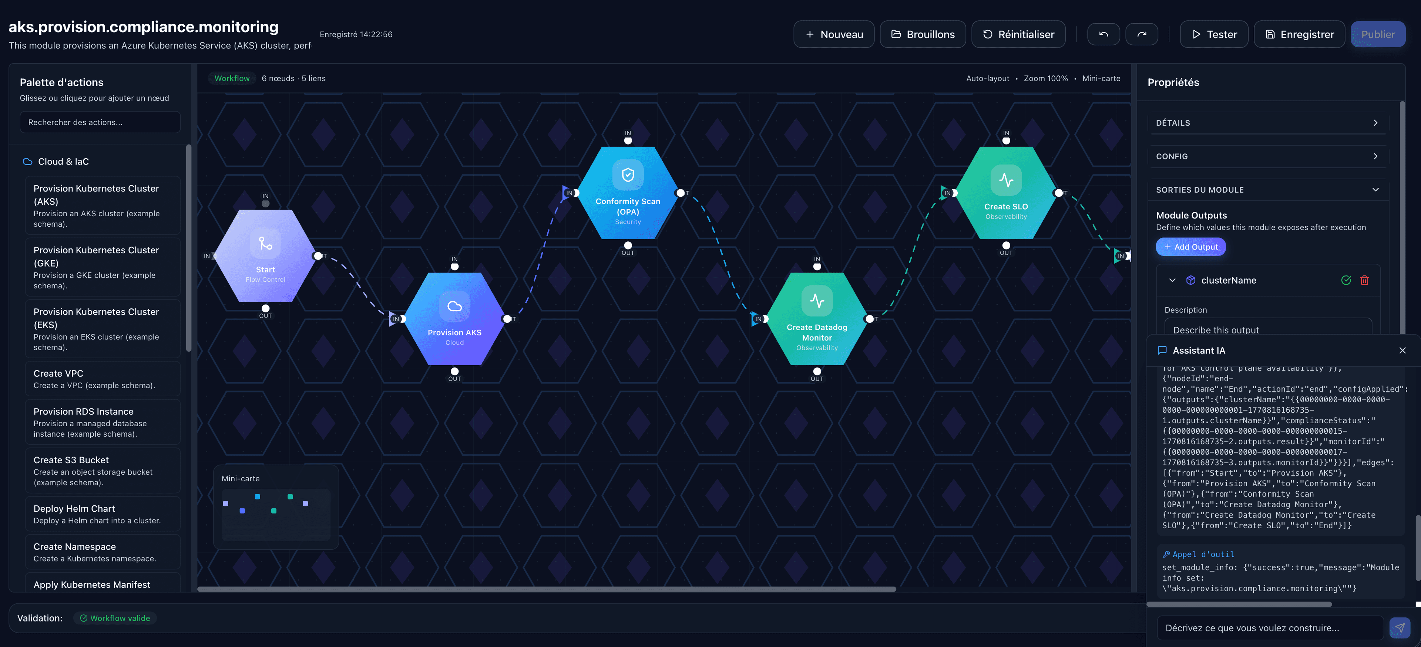The width and height of the screenshot is (1421, 647).
Task: Click the cube icon beside clusterName
Action: 1190,280
